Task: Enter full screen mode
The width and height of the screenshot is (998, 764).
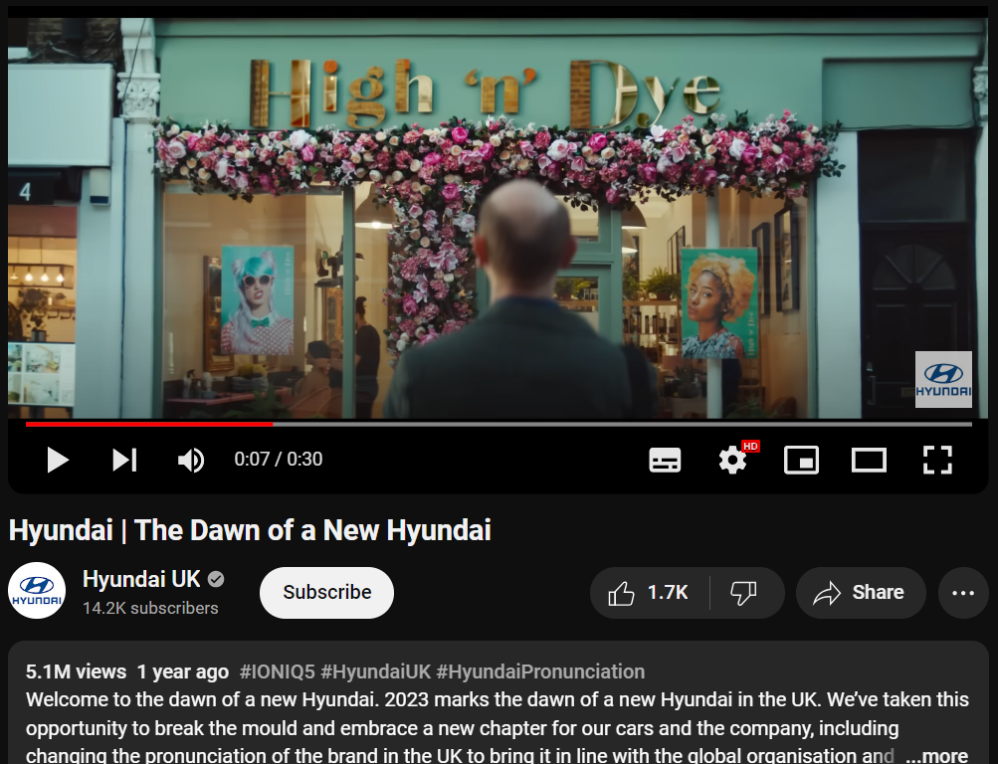Action: tap(937, 460)
